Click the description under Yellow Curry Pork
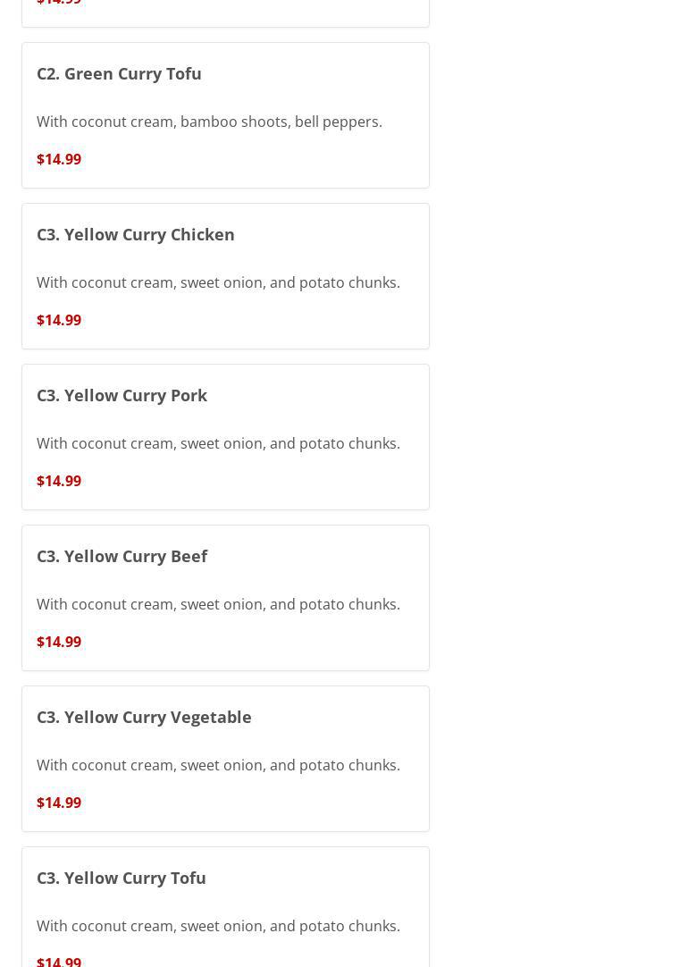Viewport: 688px width, 967px height. click(218, 443)
